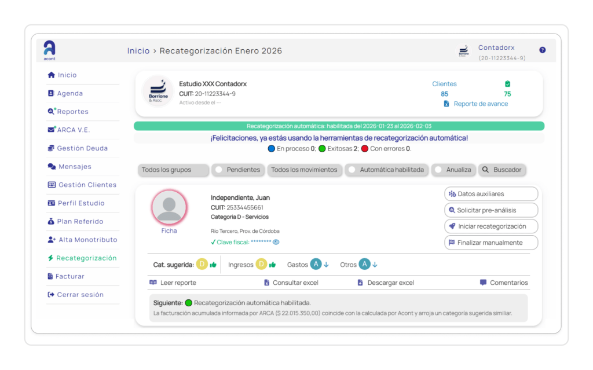Open ARCA V.E. in the sidebar
593x370 pixels.
pyautogui.click(x=74, y=130)
